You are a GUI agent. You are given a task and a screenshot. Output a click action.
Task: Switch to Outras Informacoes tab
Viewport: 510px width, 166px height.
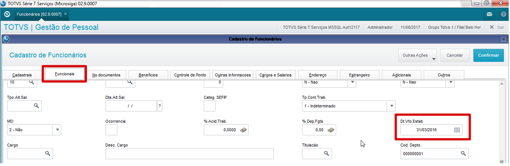tap(233, 75)
